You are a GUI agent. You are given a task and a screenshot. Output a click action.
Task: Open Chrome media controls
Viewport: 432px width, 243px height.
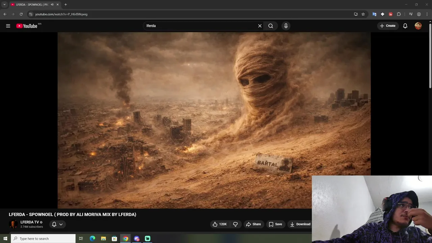411,14
